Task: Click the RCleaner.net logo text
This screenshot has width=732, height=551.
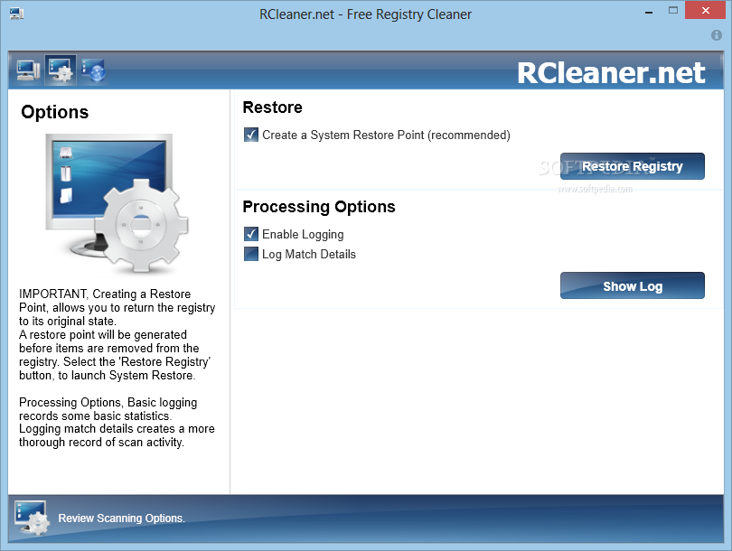Action: pyautogui.click(x=611, y=73)
